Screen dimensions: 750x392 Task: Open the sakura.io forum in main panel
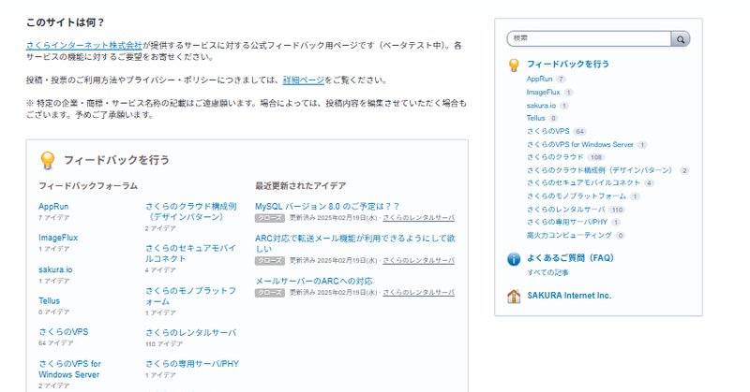coord(55,269)
